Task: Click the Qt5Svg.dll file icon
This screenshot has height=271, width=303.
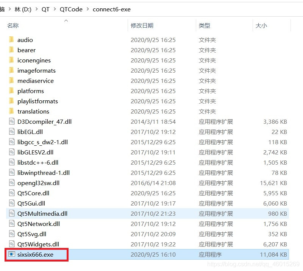Action: click(12, 234)
